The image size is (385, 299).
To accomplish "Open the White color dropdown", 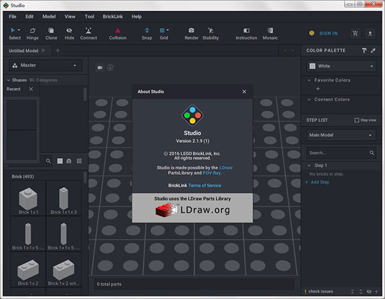I will (341, 66).
